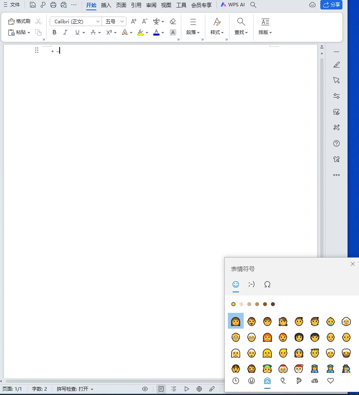Click the Export to PDF icon
359x395 pixels.
coord(43,5)
